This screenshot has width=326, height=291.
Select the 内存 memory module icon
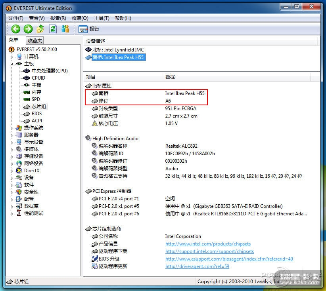(x=27, y=92)
